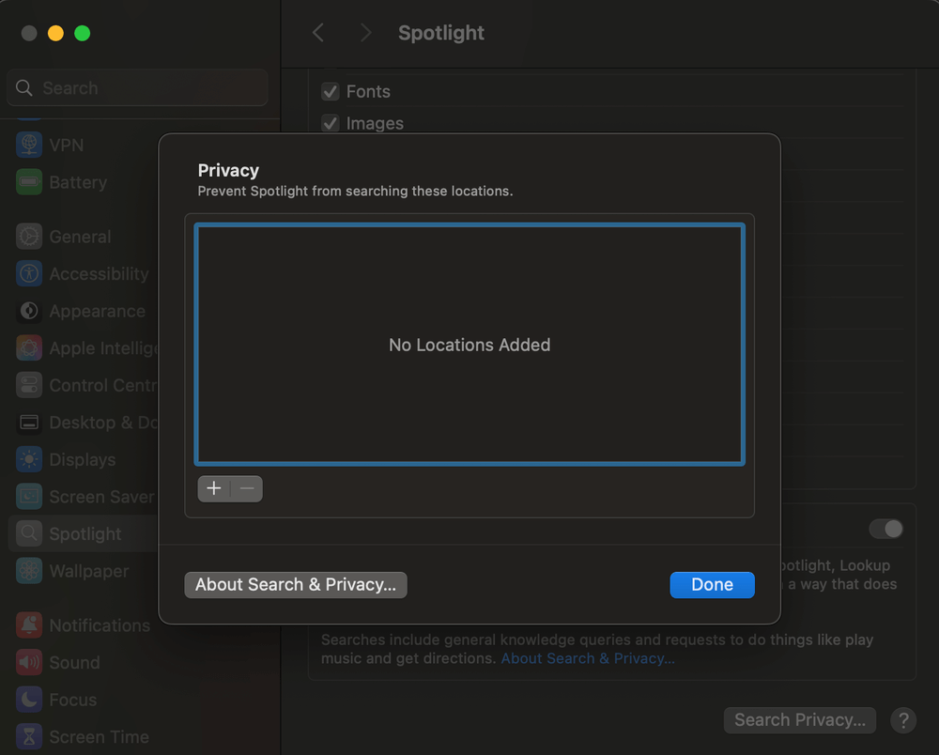
Task: Uncheck the Images checkbox
Action: [330, 123]
